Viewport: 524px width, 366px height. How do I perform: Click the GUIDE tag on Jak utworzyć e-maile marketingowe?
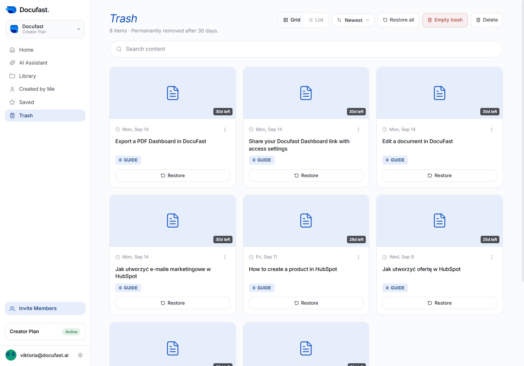[x=128, y=288]
